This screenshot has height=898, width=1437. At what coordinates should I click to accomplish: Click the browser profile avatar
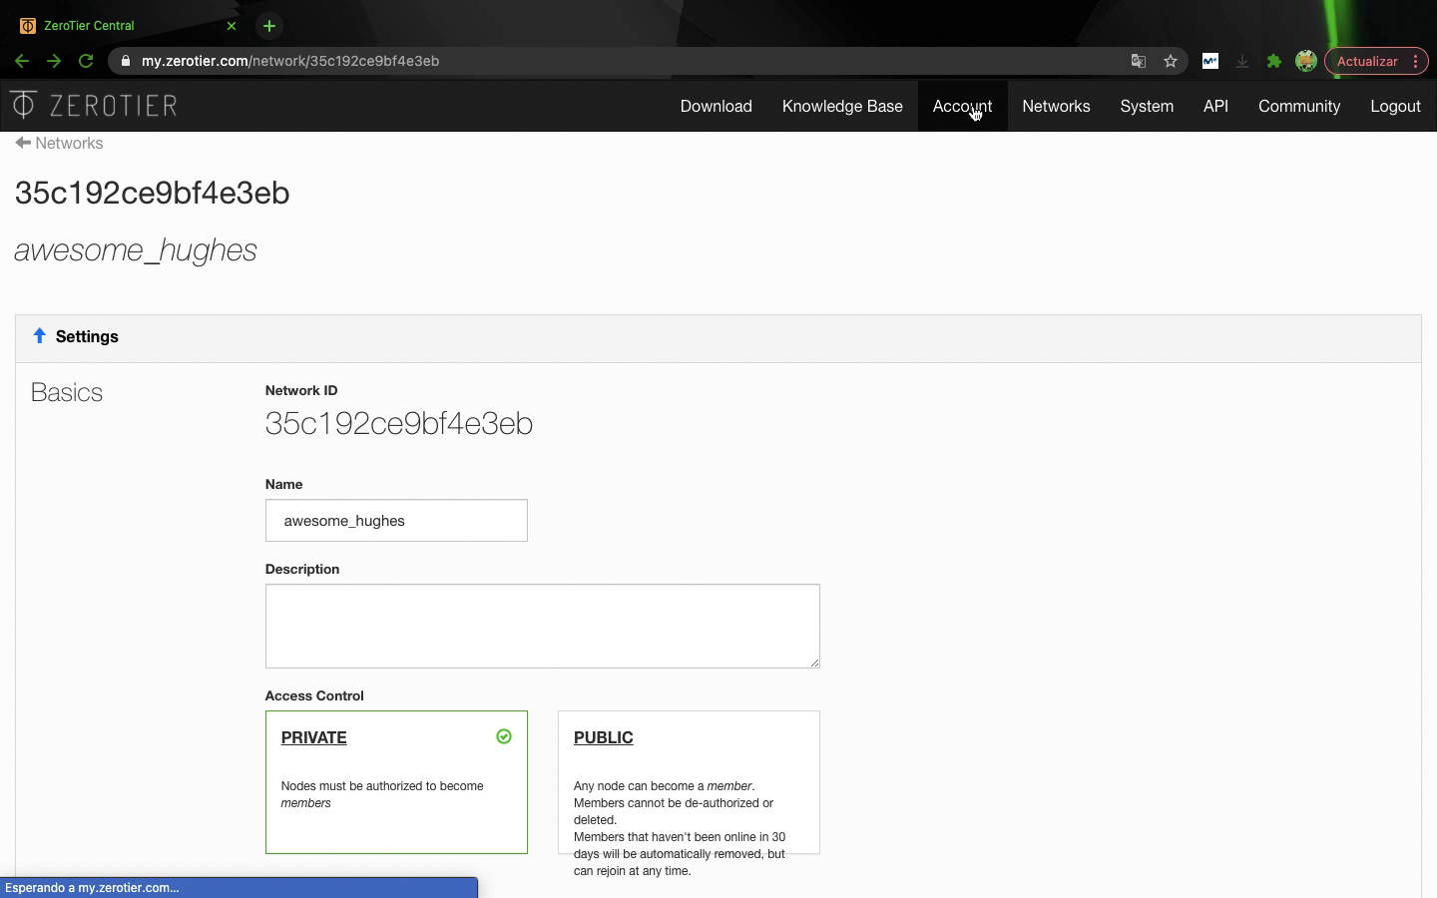1305,61
